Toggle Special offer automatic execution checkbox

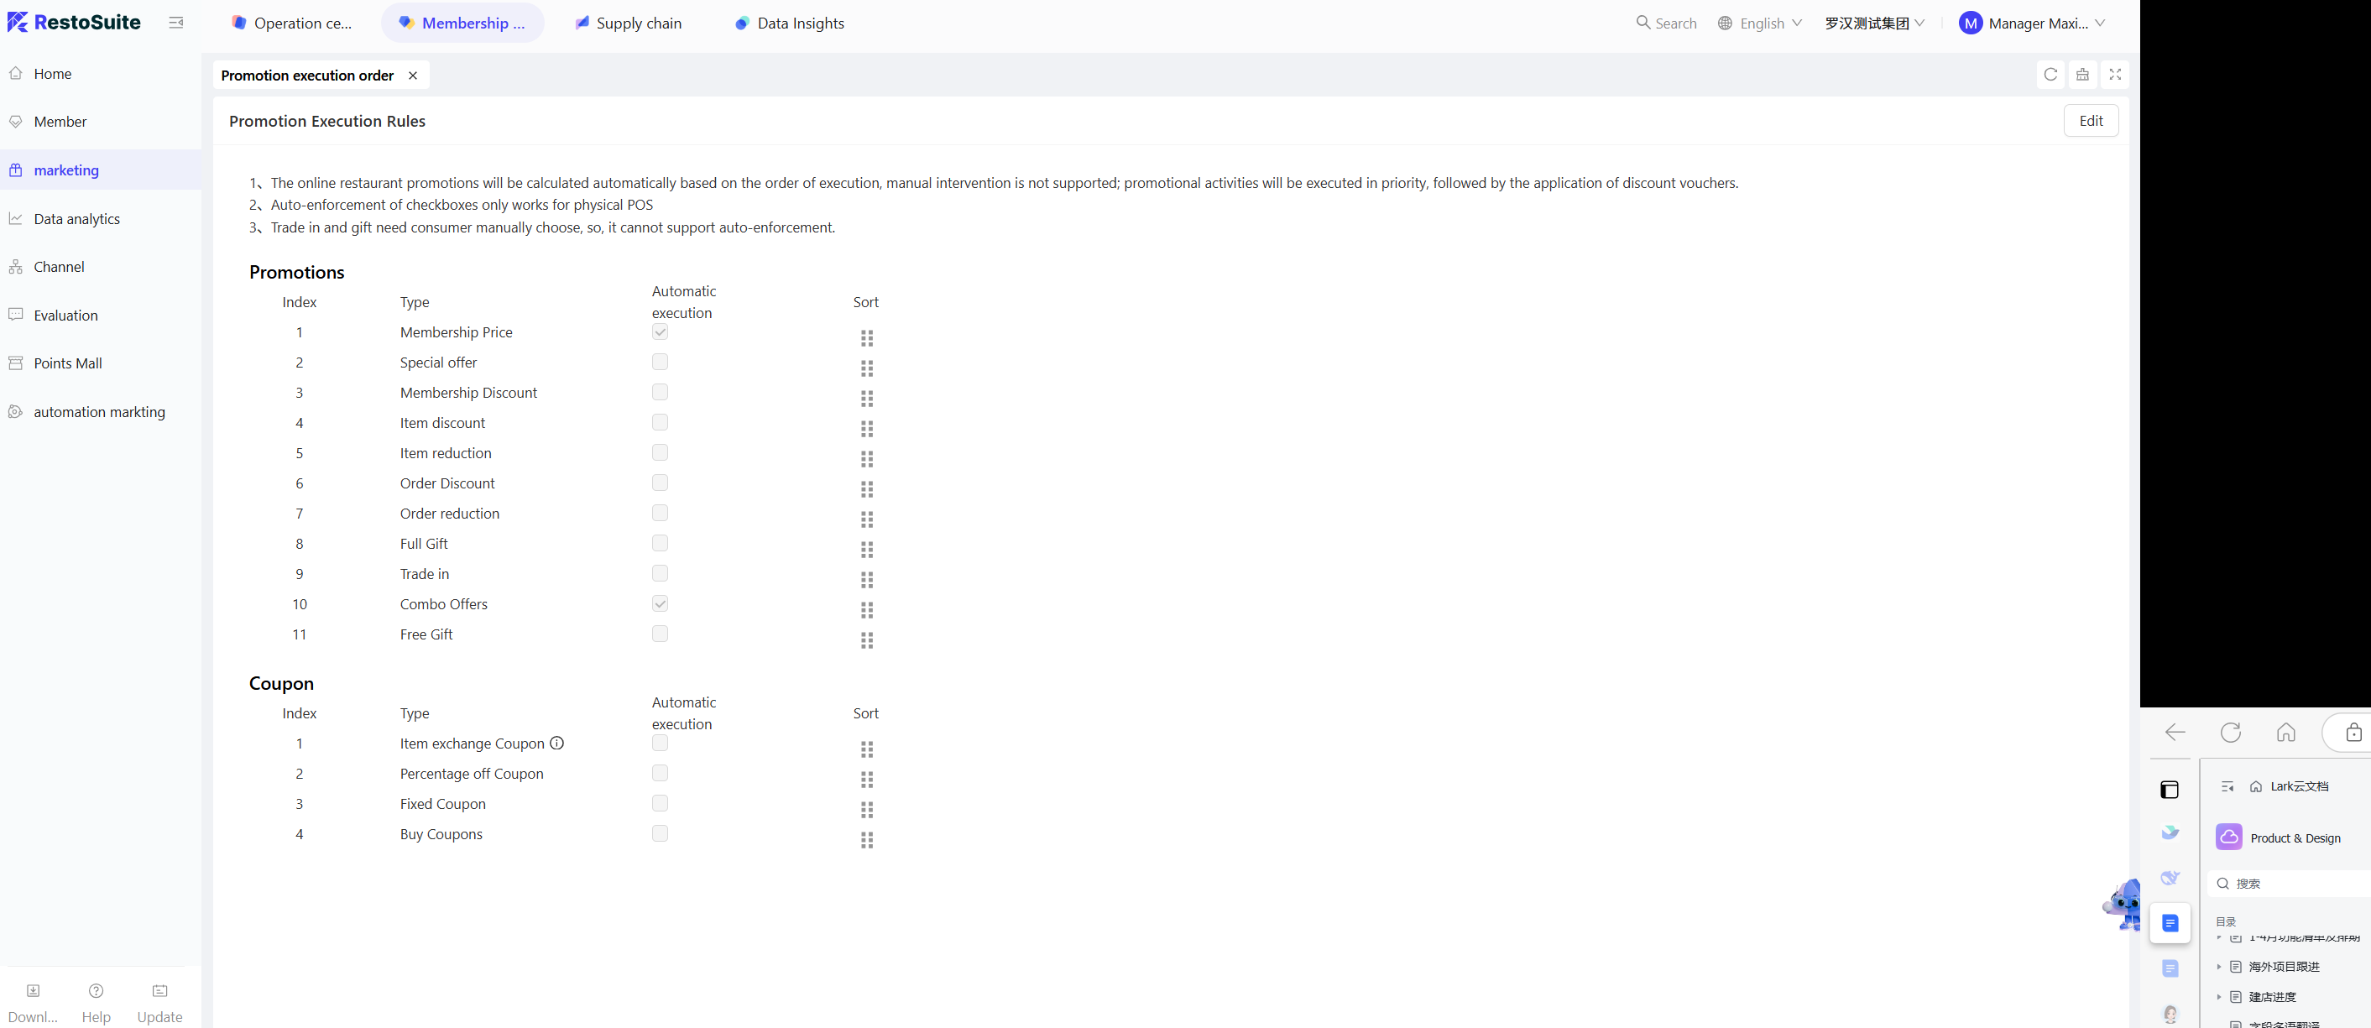point(660,362)
